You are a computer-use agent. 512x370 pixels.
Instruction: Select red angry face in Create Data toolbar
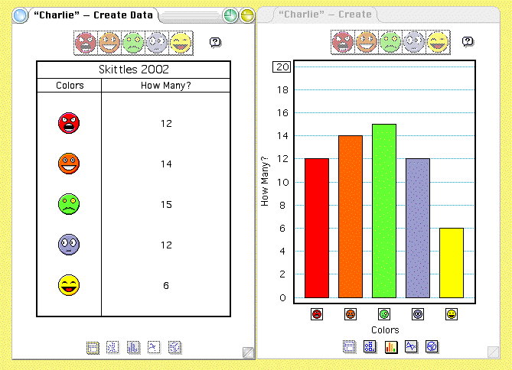(x=86, y=43)
